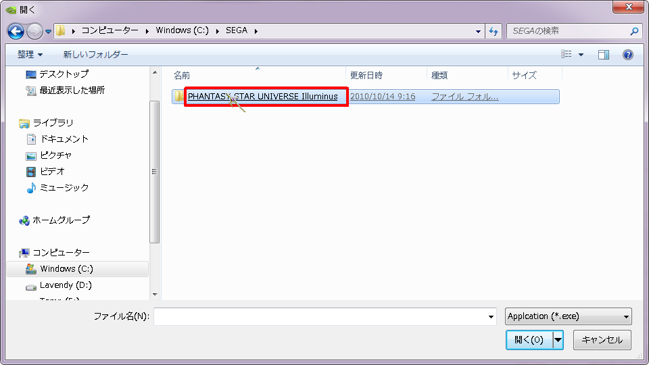The image size is (649, 365).
Task: Select SEGA in the address breadcrumb
Action: click(237, 30)
